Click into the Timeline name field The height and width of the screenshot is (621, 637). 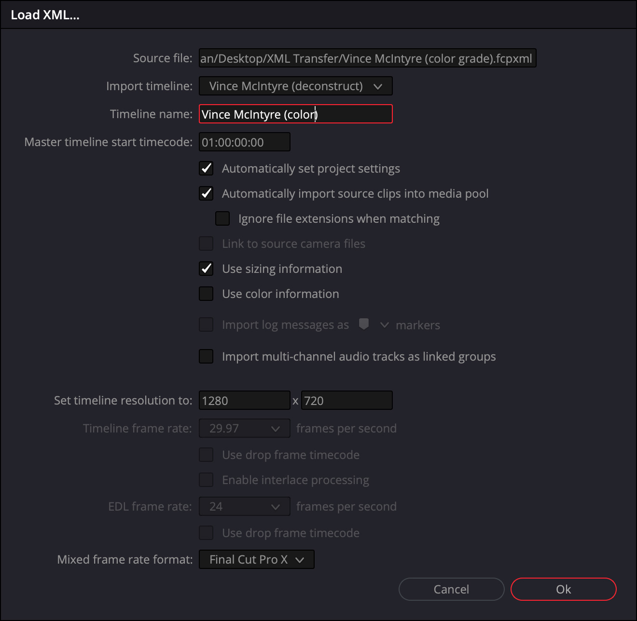point(295,114)
